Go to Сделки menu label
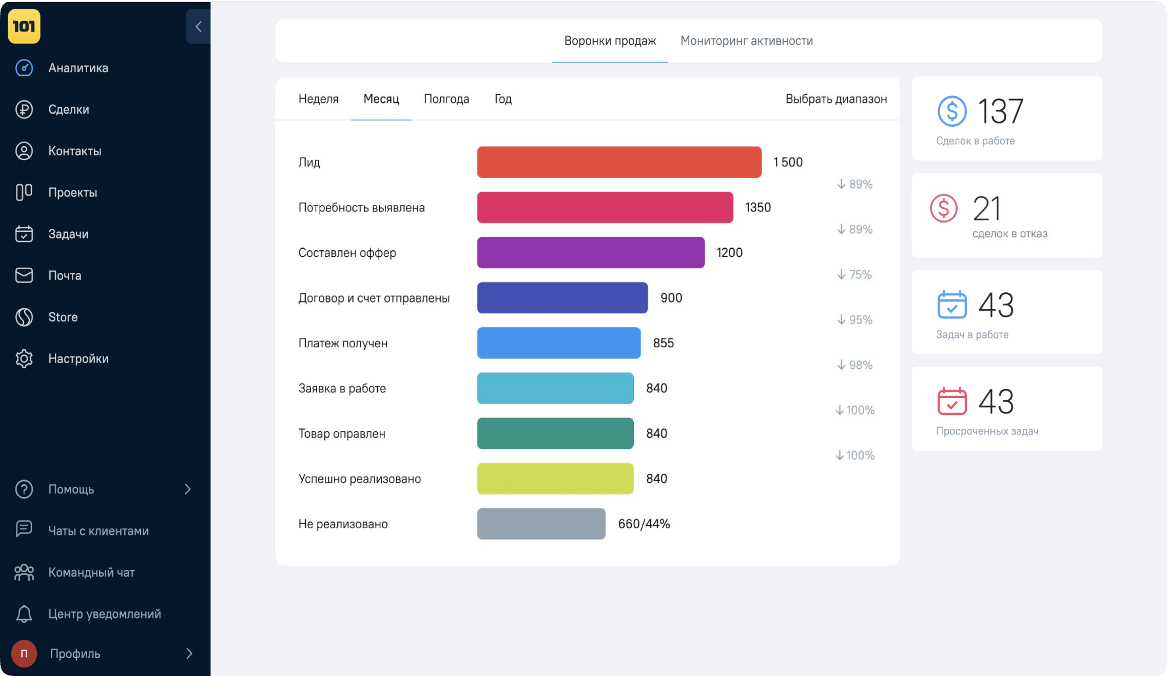This screenshot has width=1167, height=676. point(69,110)
